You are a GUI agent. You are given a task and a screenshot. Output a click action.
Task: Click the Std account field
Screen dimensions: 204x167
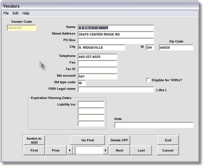98,76
